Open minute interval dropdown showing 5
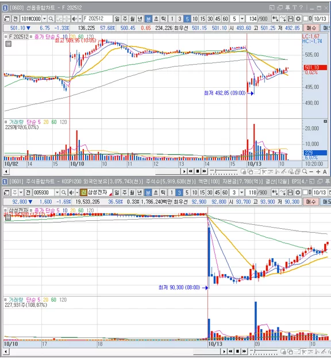331x359 pixels. tap(242, 19)
